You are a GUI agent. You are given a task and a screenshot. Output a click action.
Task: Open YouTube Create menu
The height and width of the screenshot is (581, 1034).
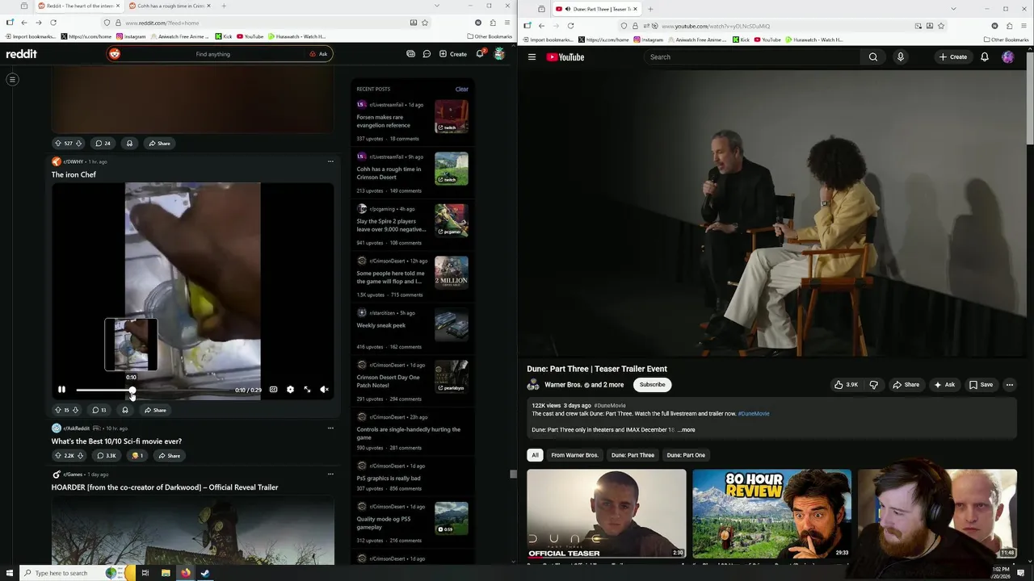953,57
